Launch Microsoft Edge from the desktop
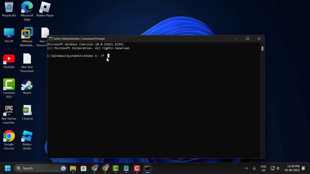 tap(27, 11)
